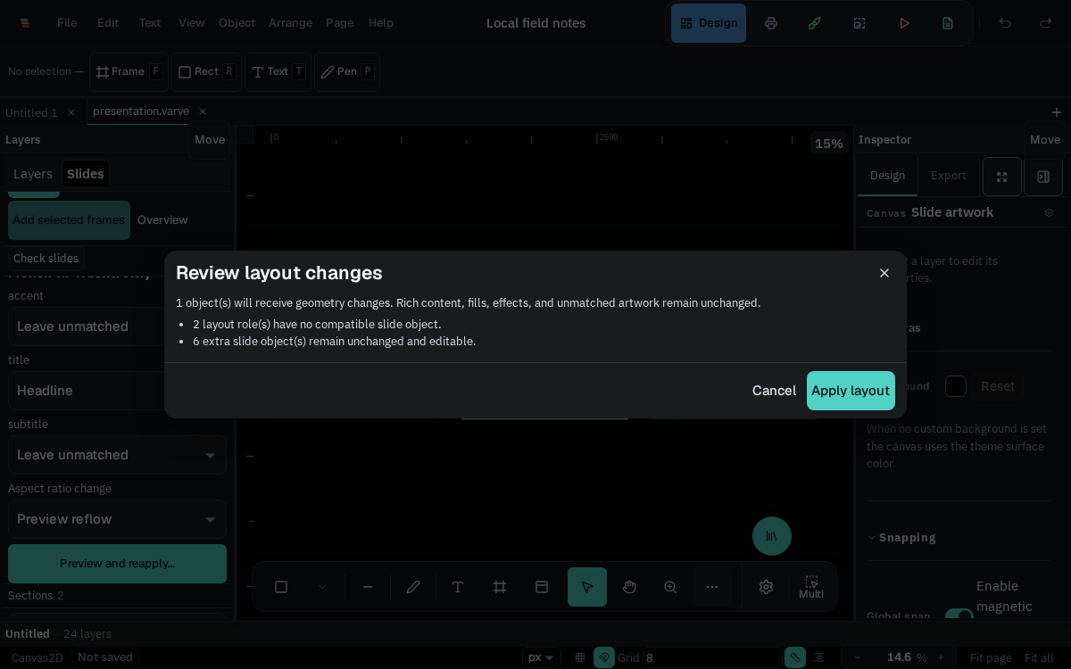The image size is (1071, 669).
Task: Open the Arrange menu
Action: [290, 23]
